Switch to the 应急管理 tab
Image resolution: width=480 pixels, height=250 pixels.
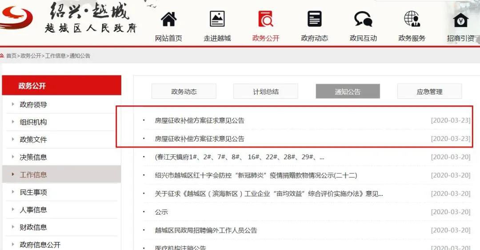point(429,91)
